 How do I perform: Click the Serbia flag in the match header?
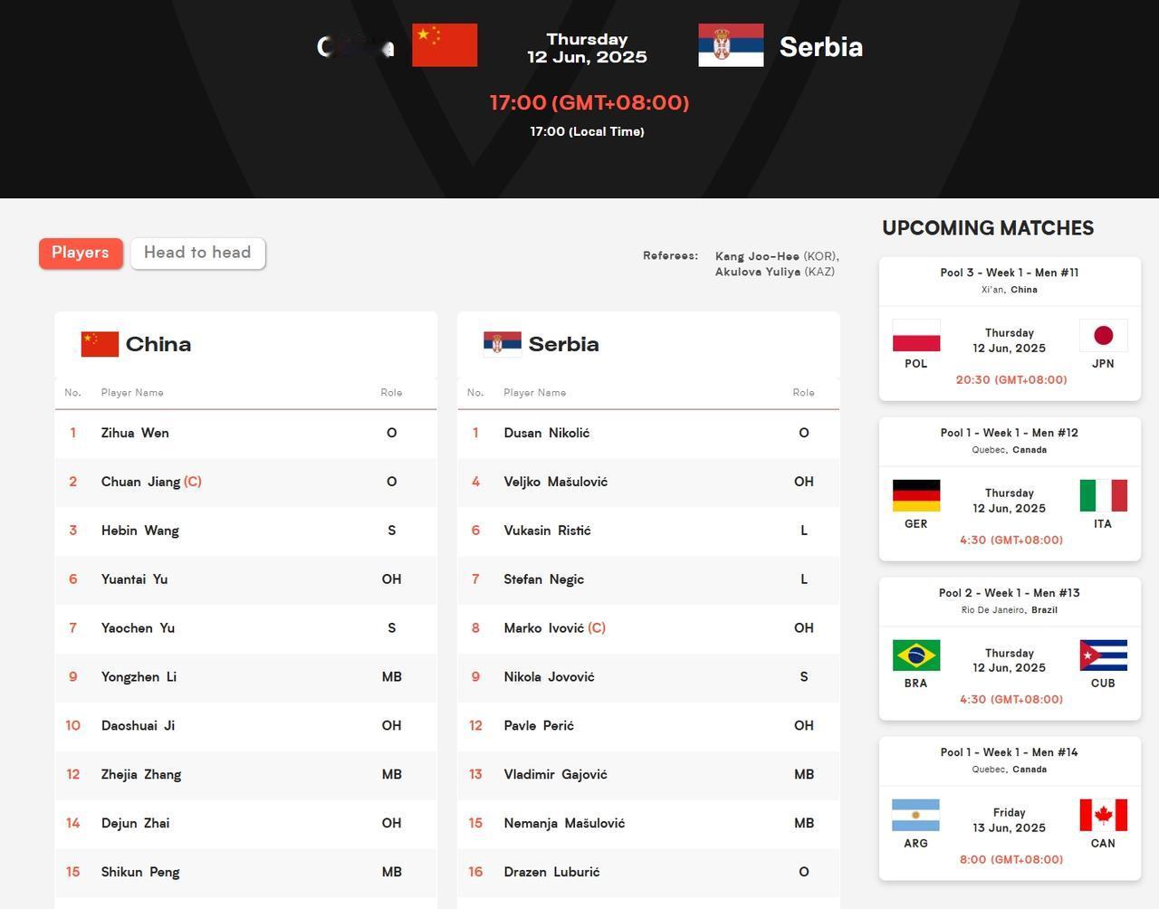[731, 45]
